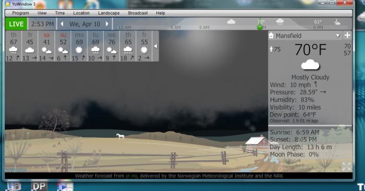Click the Wind 10 mph reading
Image resolution: width=365 pixels, height=191 pixels.
(x=294, y=85)
